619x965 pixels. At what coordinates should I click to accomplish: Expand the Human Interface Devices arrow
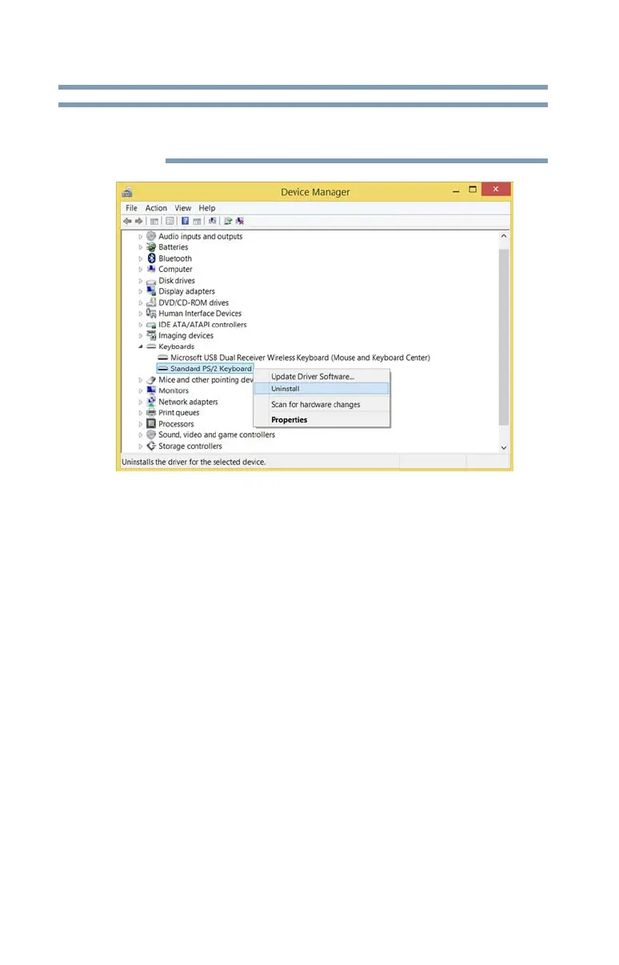click(x=141, y=314)
